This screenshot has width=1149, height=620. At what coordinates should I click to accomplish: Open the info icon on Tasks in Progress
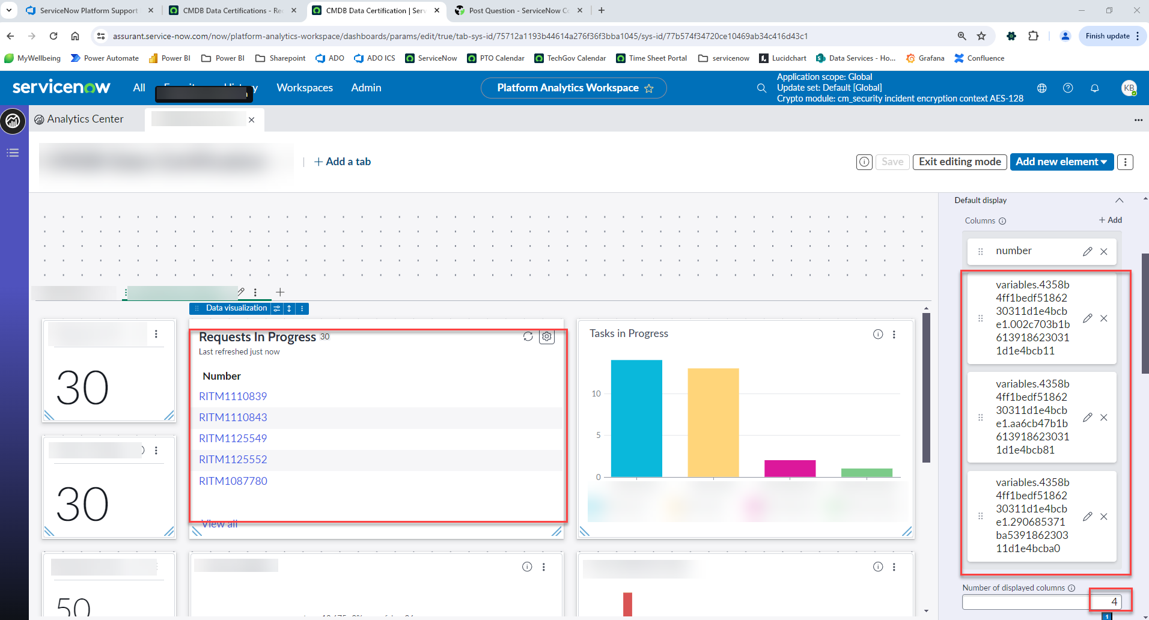click(x=878, y=334)
